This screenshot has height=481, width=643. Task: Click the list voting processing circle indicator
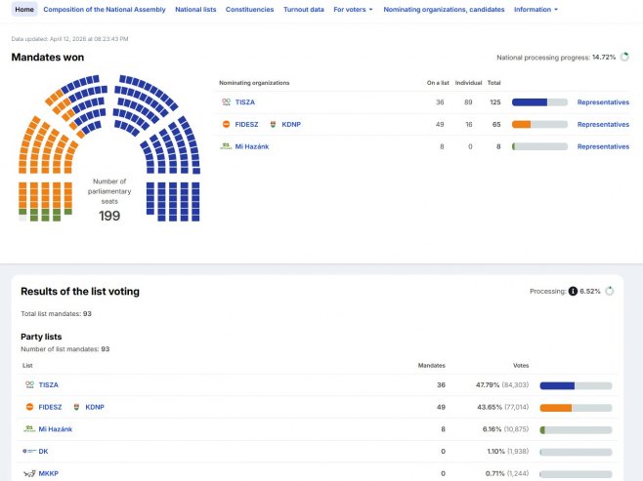tap(610, 291)
